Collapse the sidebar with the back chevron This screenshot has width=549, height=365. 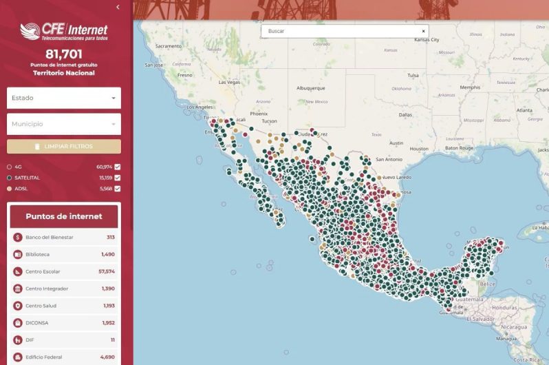(118, 7)
